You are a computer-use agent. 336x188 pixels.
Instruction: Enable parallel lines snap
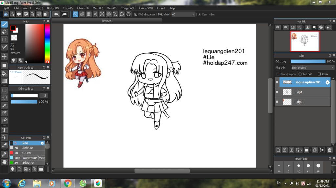[82, 14]
